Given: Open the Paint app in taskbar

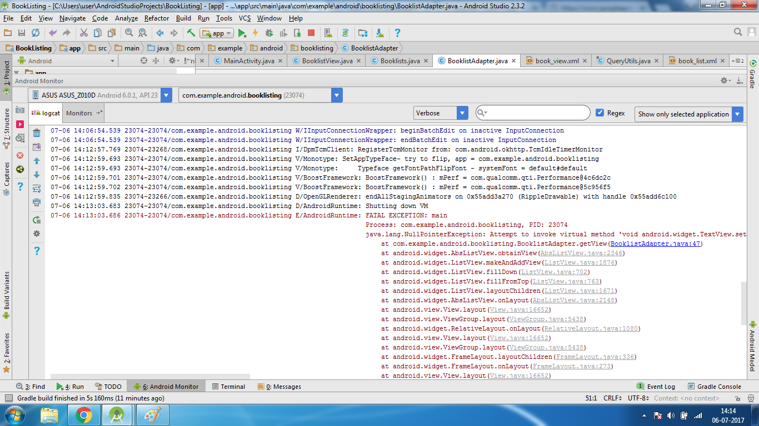Looking at the screenshot, I should (152, 414).
